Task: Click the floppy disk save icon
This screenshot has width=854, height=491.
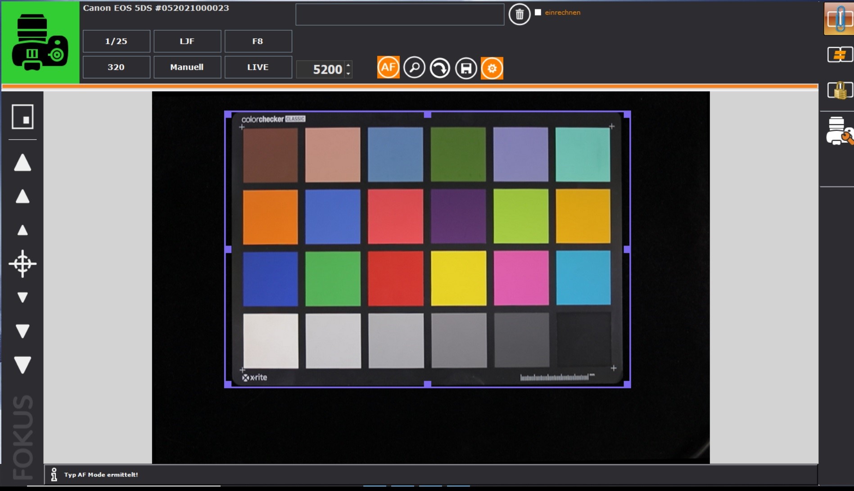Action: click(x=466, y=68)
